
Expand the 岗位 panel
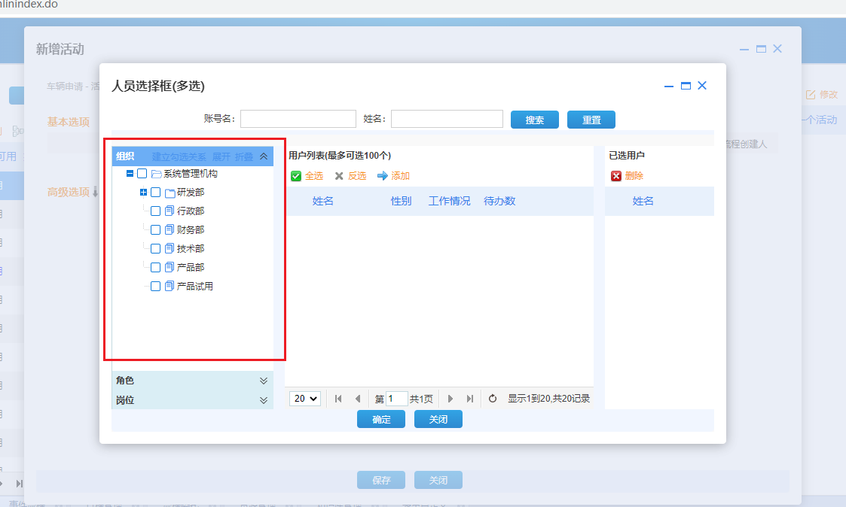point(264,400)
